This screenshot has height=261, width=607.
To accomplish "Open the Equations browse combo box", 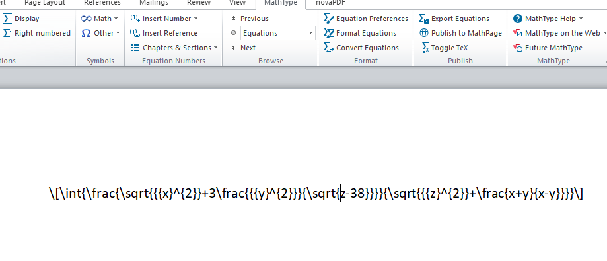I will click(x=278, y=33).
